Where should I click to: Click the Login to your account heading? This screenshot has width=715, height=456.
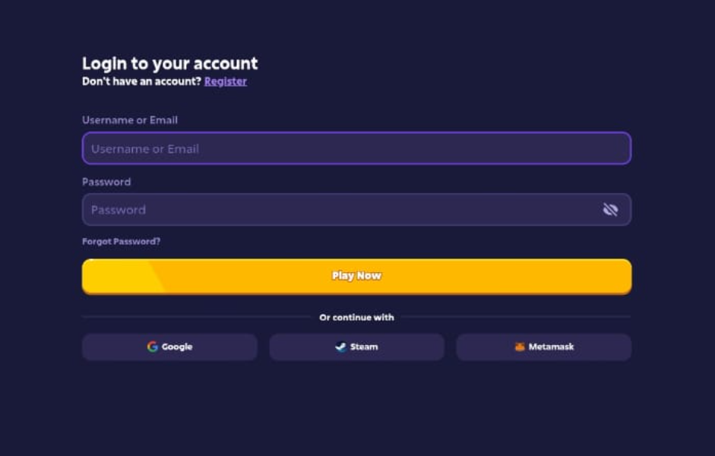pyautogui.click(x=169, y=64)
